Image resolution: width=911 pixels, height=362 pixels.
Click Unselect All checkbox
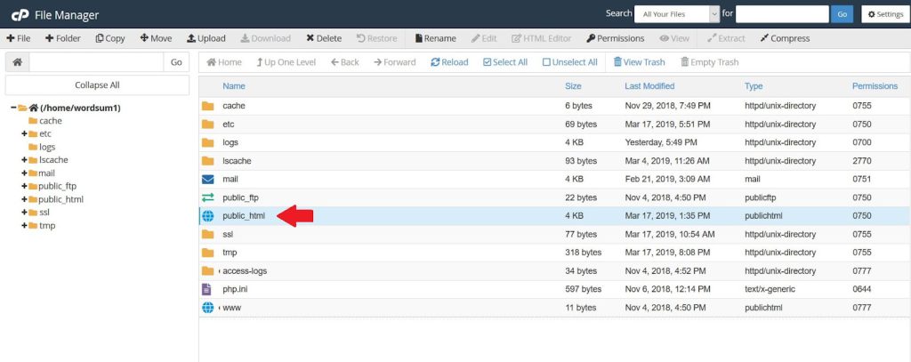tap(547, 62)
